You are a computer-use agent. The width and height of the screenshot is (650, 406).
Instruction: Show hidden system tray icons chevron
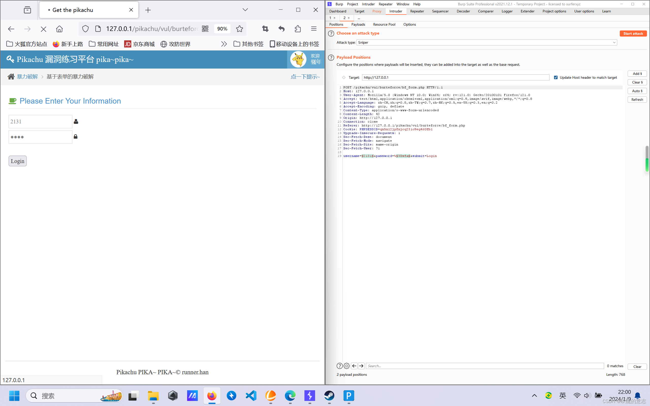click(x=534, y=396)
